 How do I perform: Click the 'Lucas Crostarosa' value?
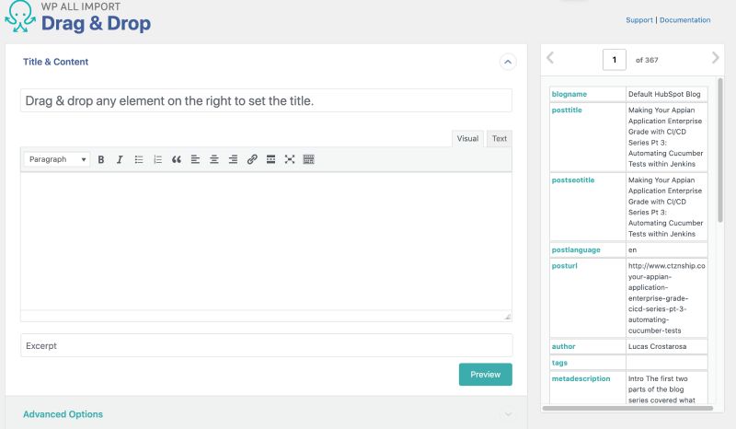657,346
